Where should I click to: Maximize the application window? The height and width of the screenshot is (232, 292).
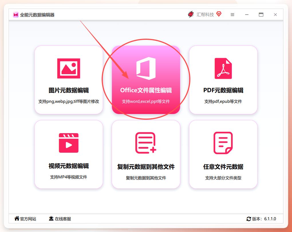coord(261,15)
